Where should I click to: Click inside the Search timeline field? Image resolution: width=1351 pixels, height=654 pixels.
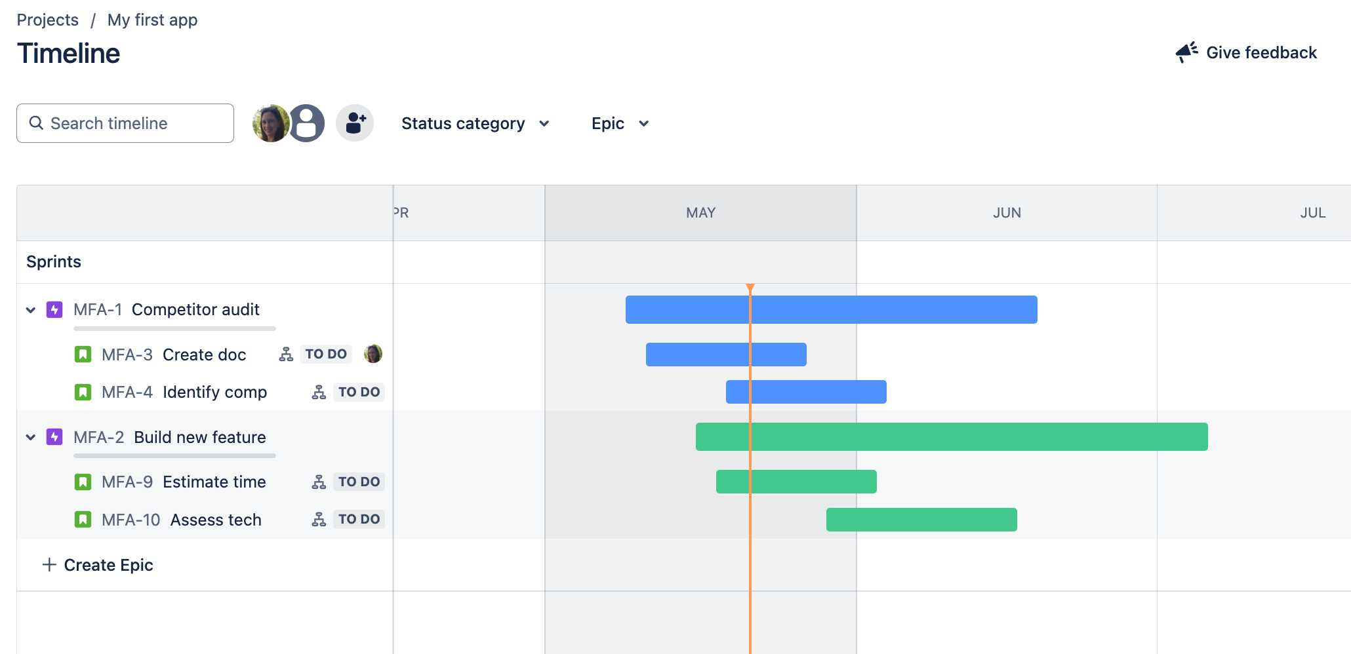(125, 123)
